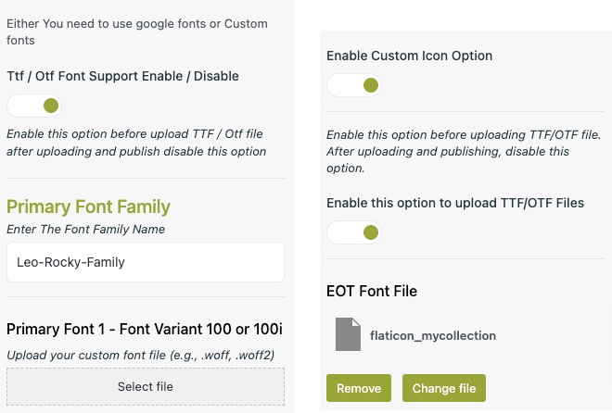Click the google fonts or Custom fonts note
Image resolution: width=612 pixels, height=413 pixels.
point(137,31)
